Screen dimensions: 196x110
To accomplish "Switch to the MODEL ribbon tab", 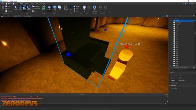I will coord(27,4).
